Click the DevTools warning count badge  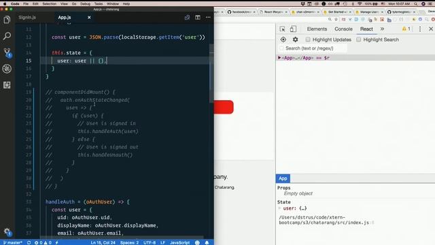click(x=406, y=29)
